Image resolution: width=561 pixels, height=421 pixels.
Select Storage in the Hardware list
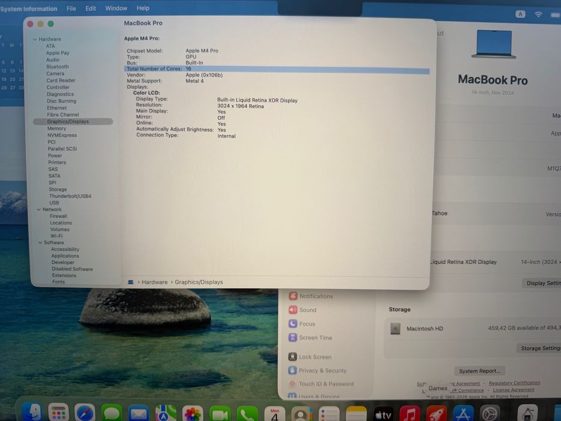(x=58, y=189)
